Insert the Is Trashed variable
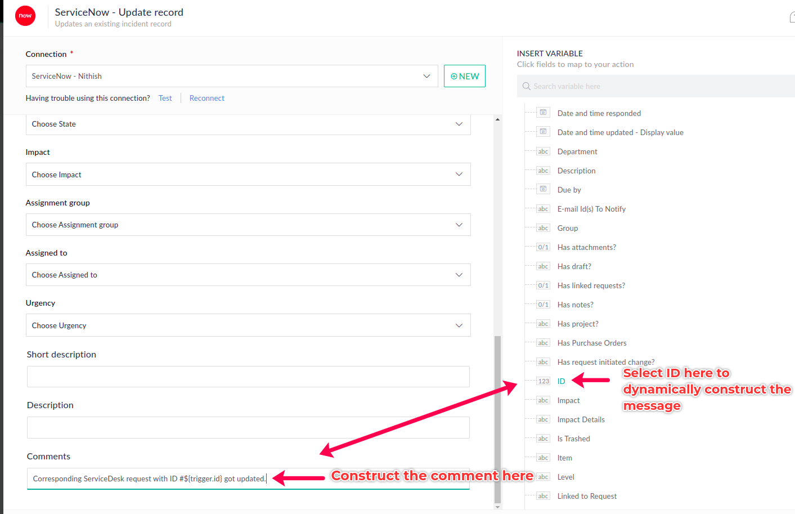The image size is (795, 514). pyautogui.click(x=574, y=439)
